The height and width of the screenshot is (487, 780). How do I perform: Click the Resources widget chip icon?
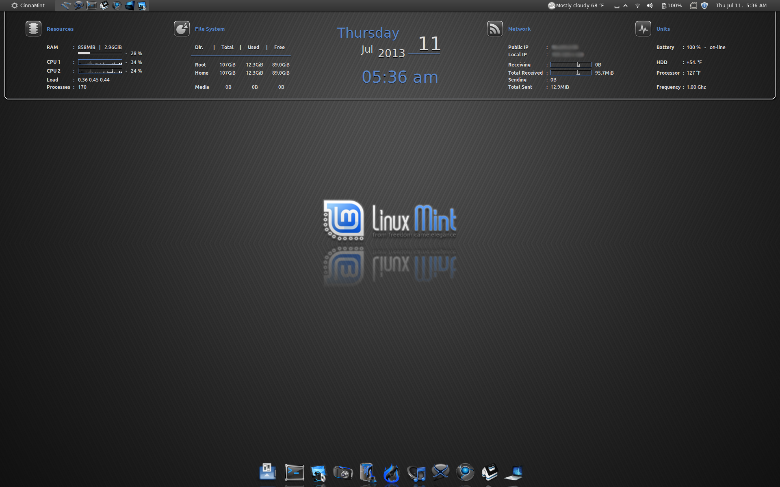point(33,28)
